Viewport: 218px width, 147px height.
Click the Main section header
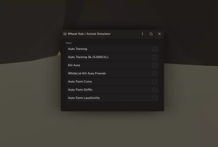point(69,43)
